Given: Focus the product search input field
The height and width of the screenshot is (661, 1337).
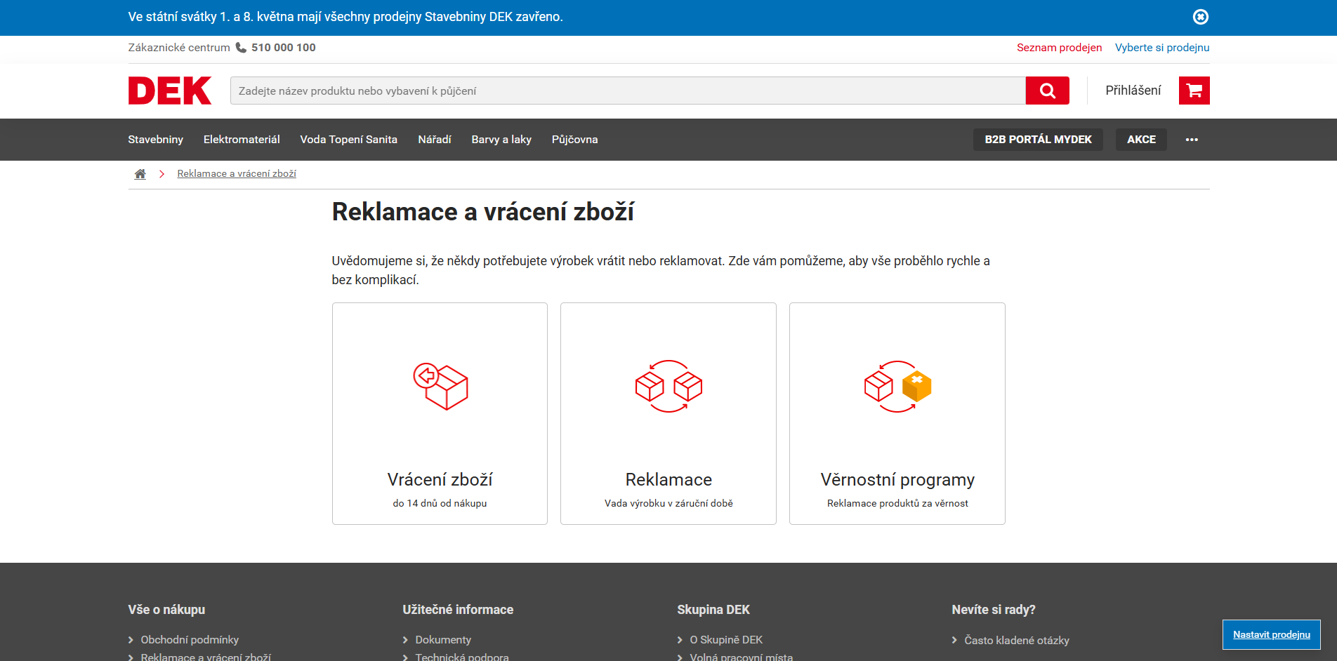Looking at the screenshot, I should pyautogui.click(x=628, y=91).
